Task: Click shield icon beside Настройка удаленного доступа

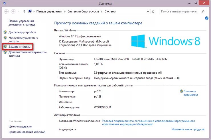Action: tap(5, 38)
